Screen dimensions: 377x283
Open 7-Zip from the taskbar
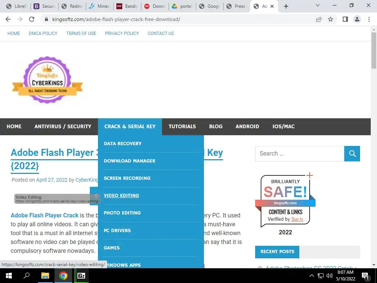coord(81,276)
